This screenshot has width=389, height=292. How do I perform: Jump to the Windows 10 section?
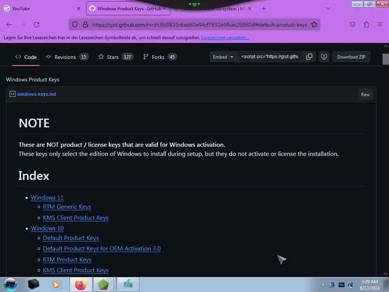tap(47, 229)
